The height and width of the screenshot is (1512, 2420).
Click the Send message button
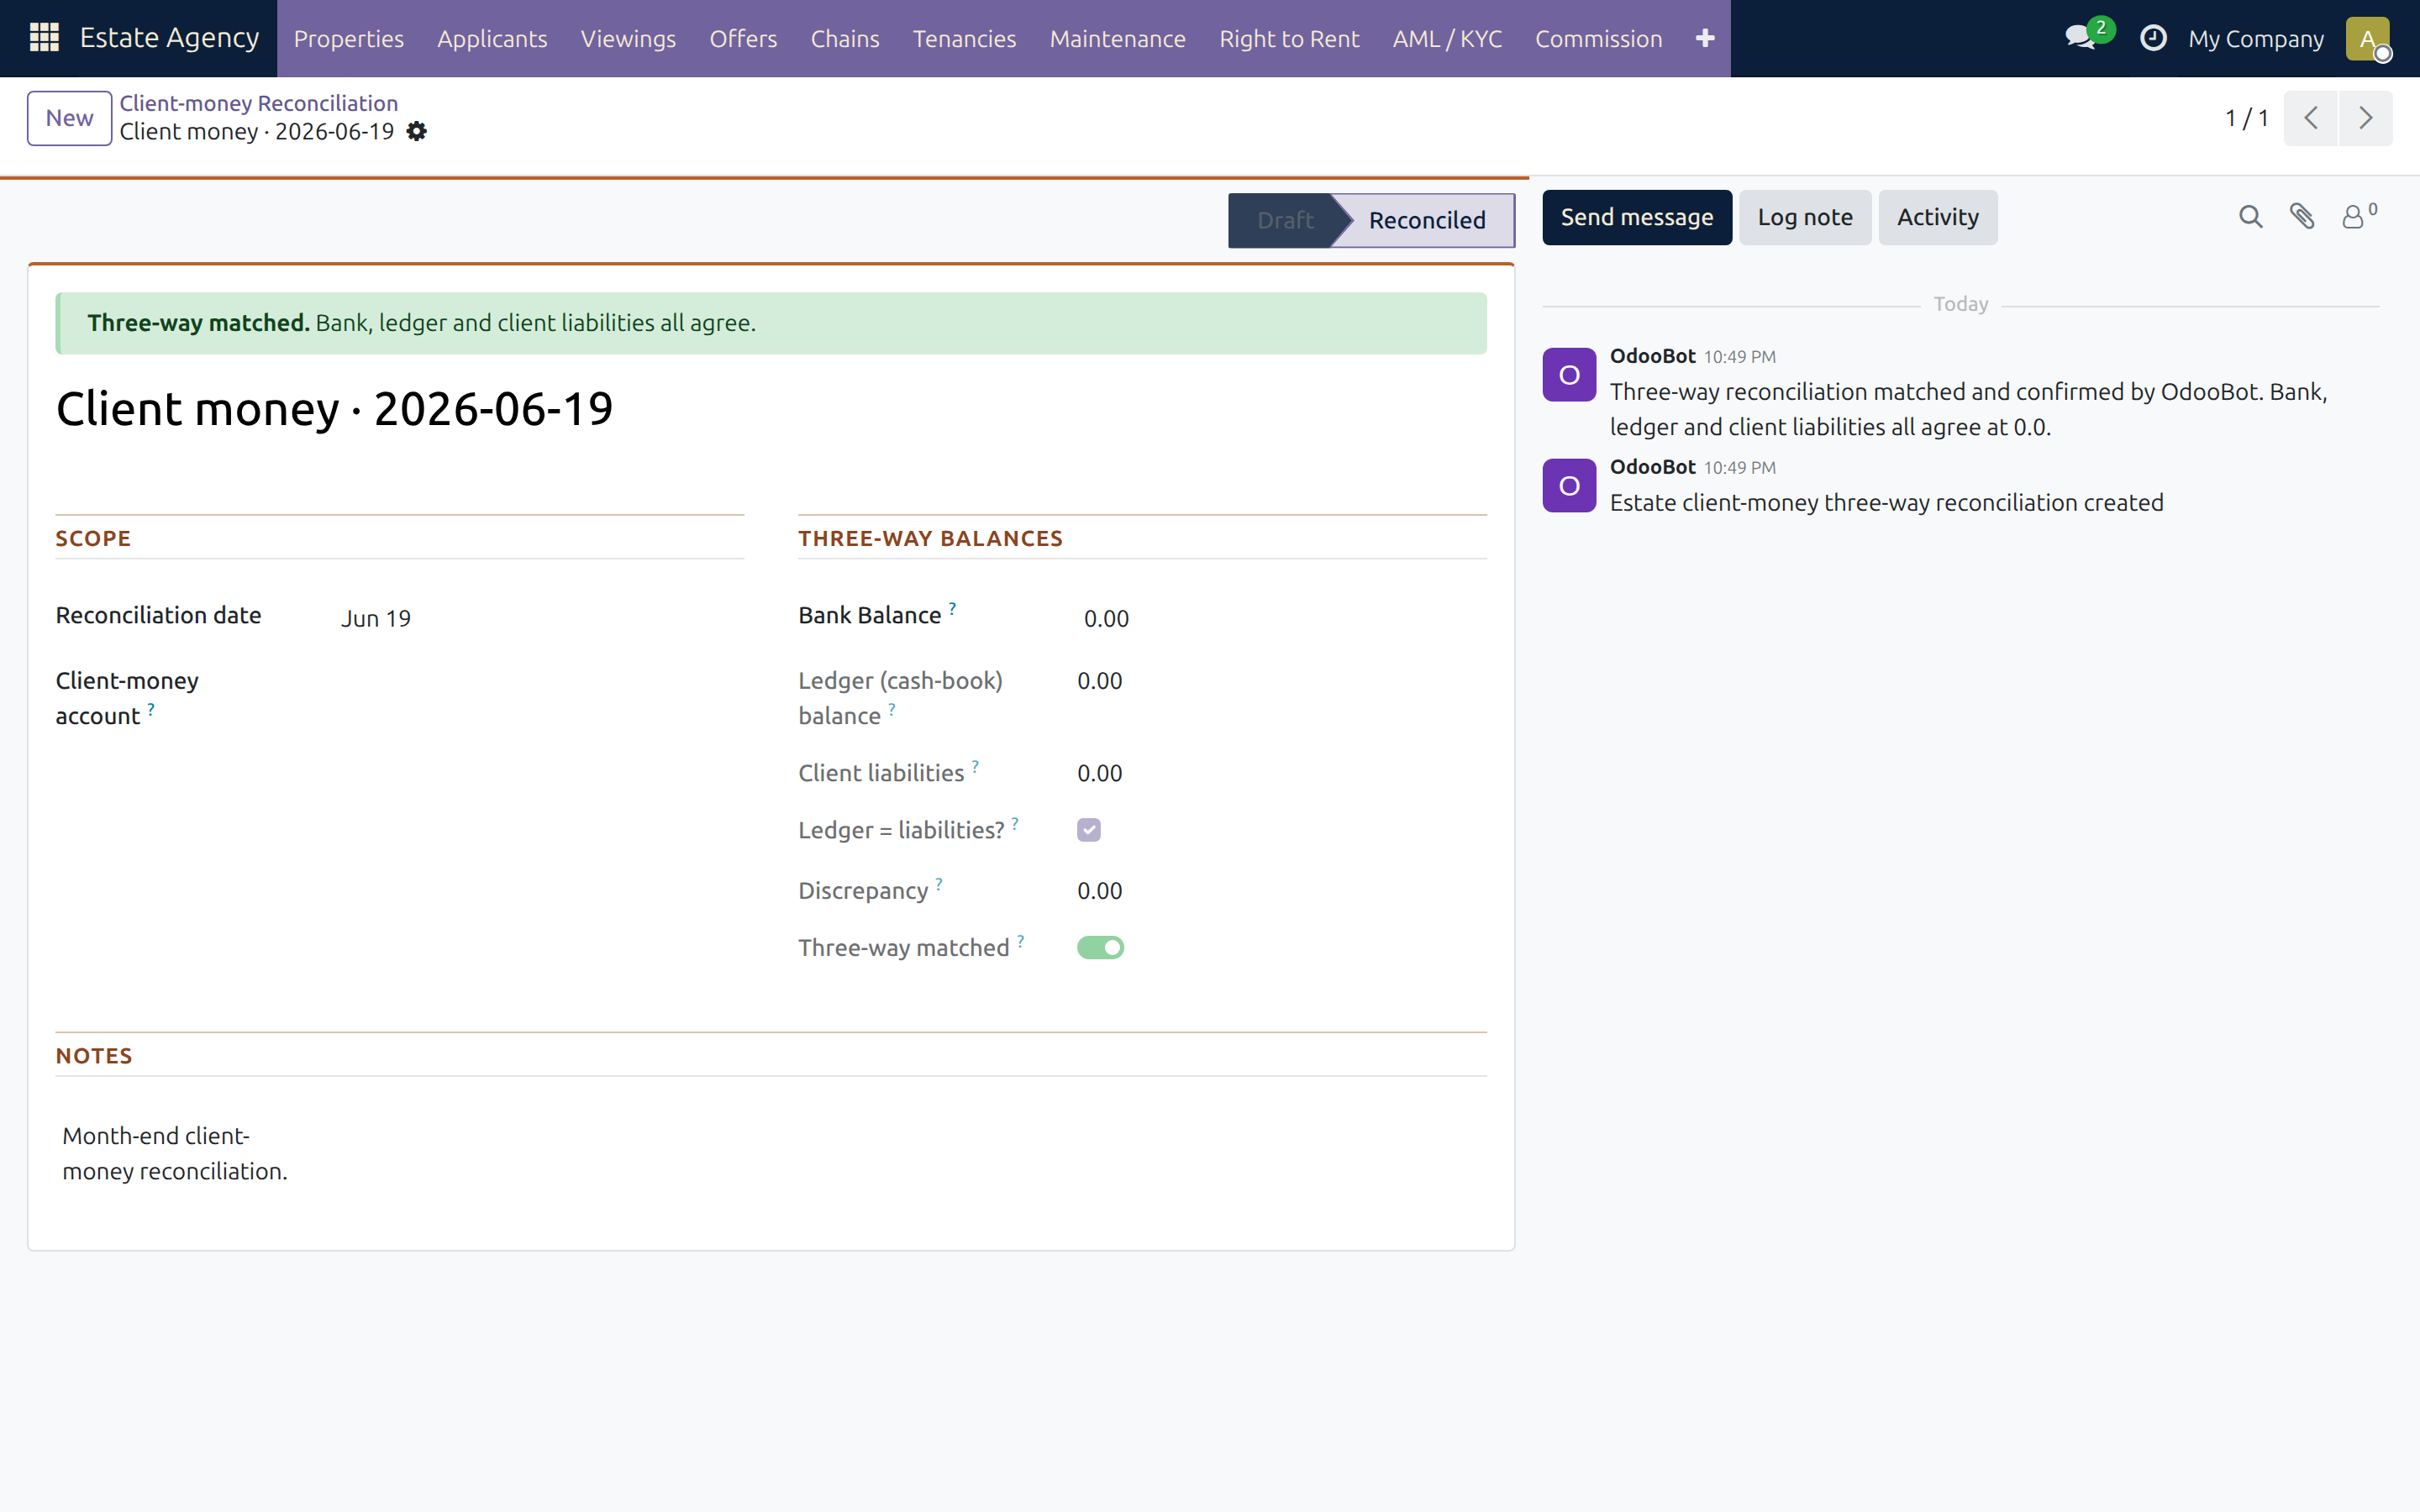[x=1636, y=217]
